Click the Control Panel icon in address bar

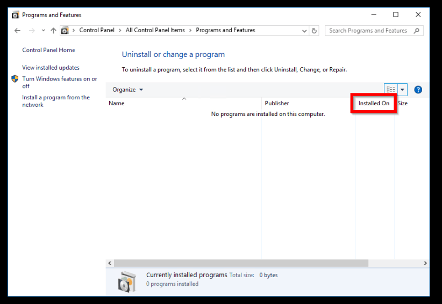pyautogui.click(x=65, y=31)
